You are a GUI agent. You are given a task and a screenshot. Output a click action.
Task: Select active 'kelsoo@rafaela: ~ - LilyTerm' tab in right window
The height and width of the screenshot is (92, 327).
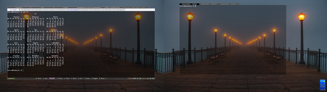coord(189,4)
